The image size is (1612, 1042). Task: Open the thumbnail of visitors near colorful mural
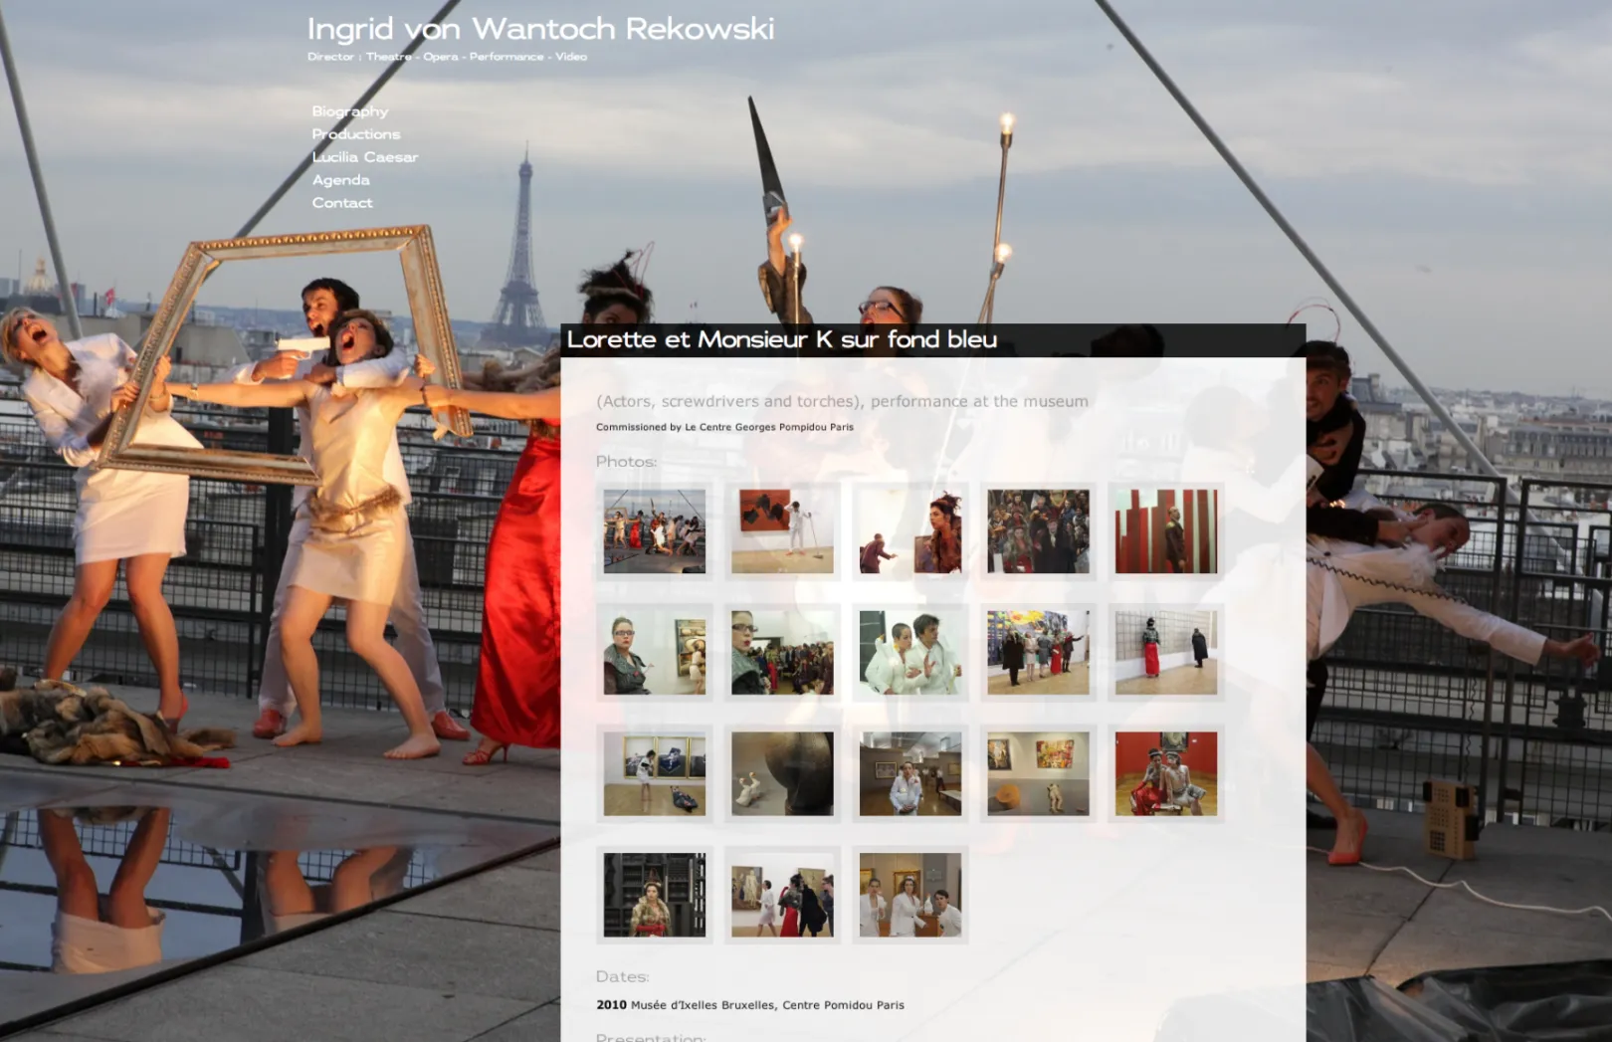tap(1038, 653)
